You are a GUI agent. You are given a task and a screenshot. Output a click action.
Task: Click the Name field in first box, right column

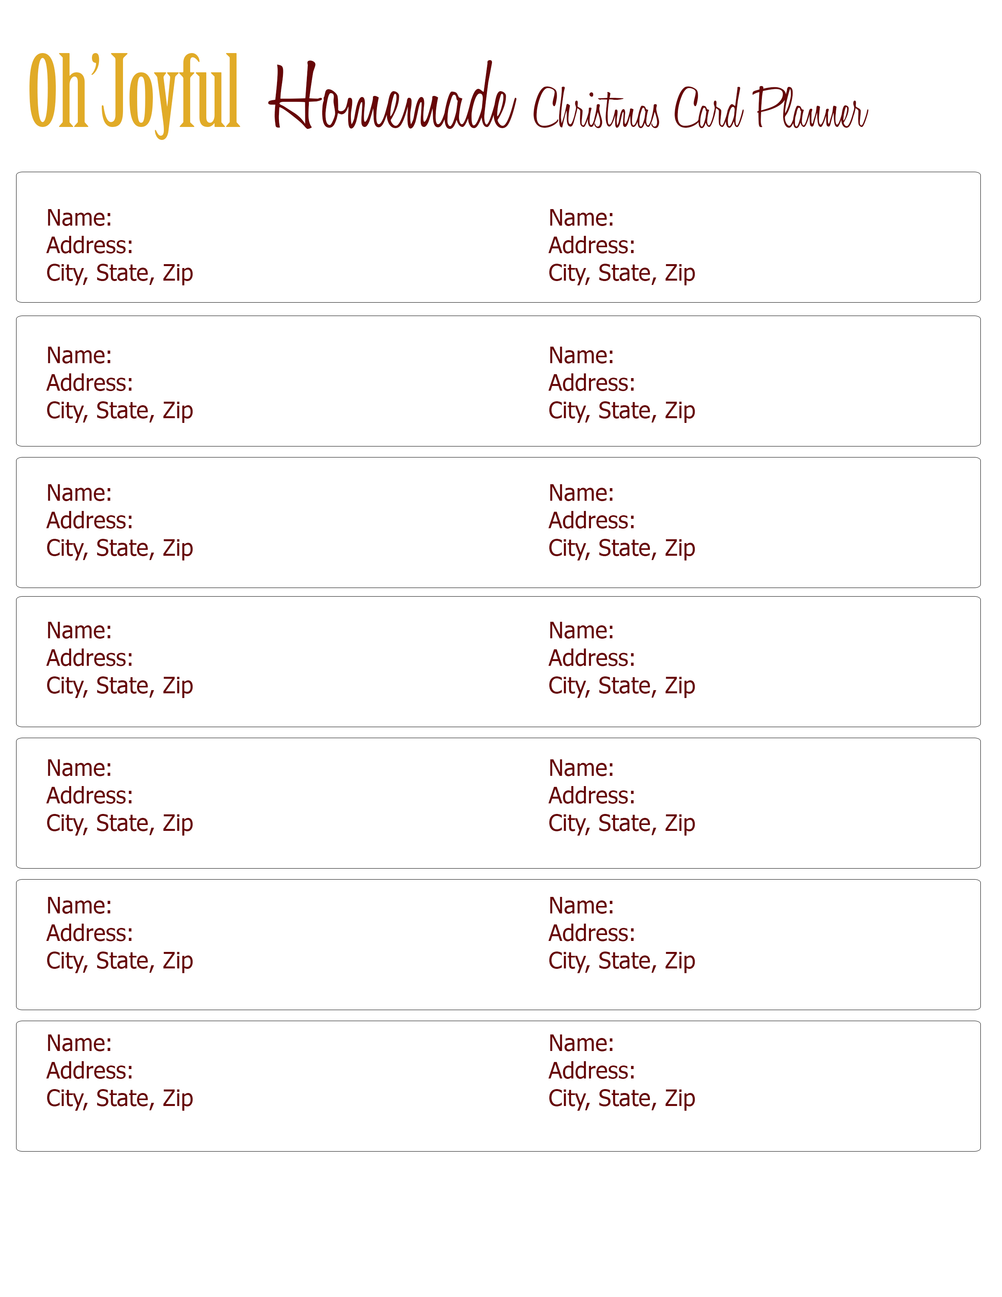[581, 218]
